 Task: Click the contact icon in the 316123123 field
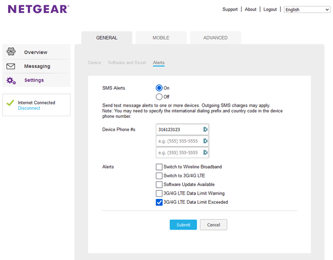click(x=205, y=129)
